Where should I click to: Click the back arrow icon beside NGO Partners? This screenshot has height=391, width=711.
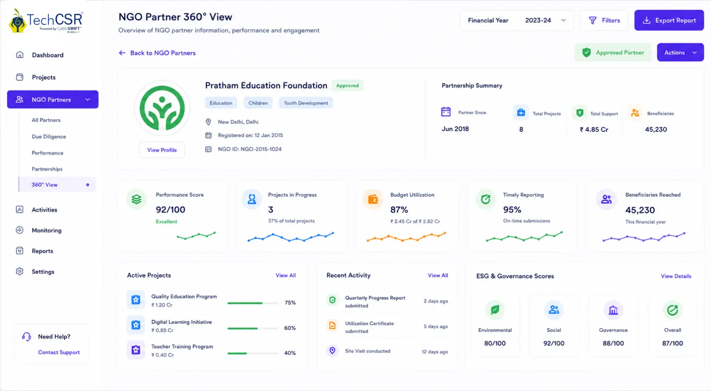tap(122, 53)
